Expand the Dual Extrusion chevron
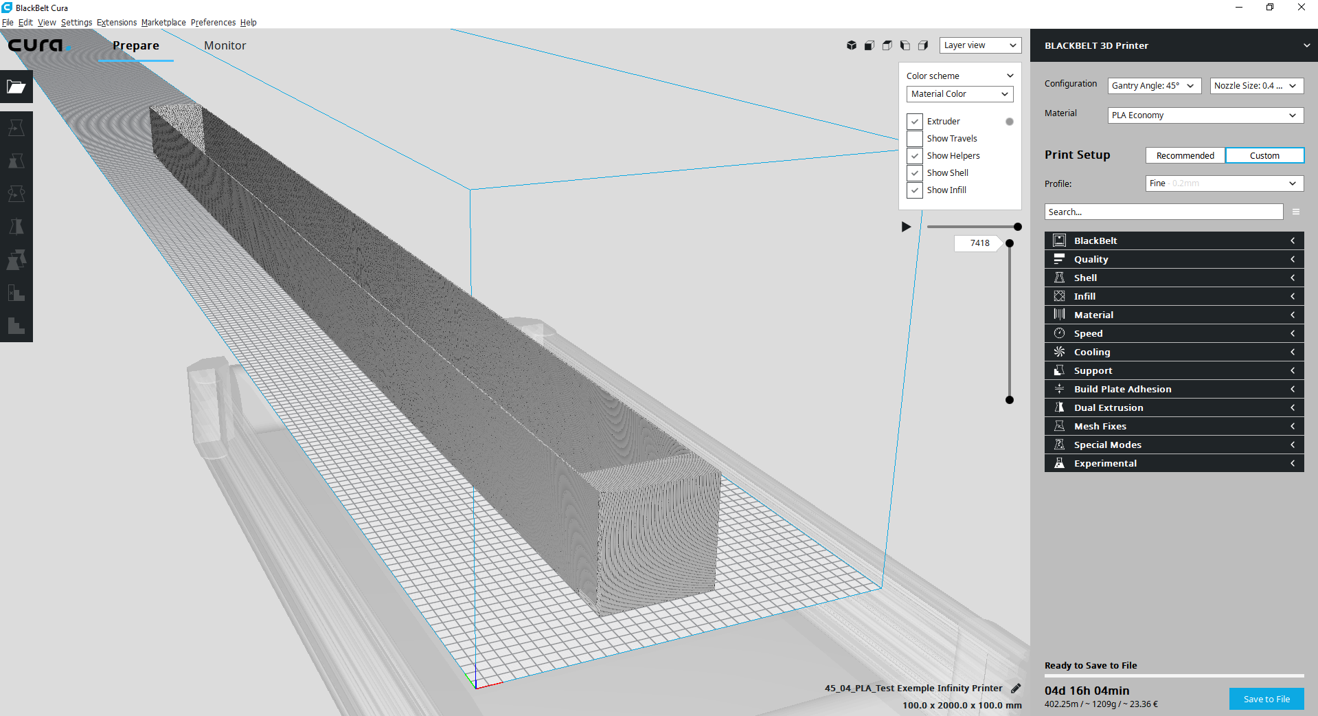The height and width of the screenshot is (716, 1318). click(x=1292, y=407)
